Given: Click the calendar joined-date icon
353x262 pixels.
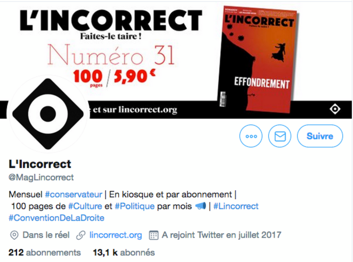Looking at the screenshot, I should (x=154, y=235).
